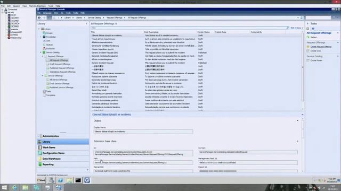This screenshot has width=341, height=191.
Task: Open the remote command prompt taskbar icon
Action: (x=78, y=180)
